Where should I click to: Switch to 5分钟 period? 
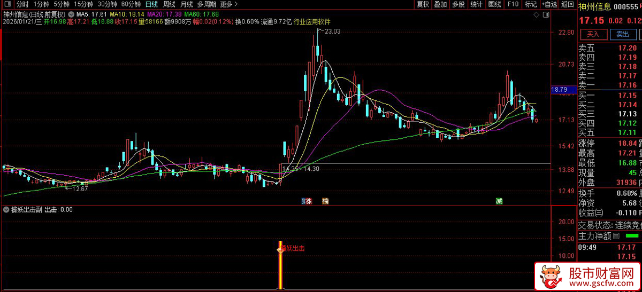tap(62, 4)
